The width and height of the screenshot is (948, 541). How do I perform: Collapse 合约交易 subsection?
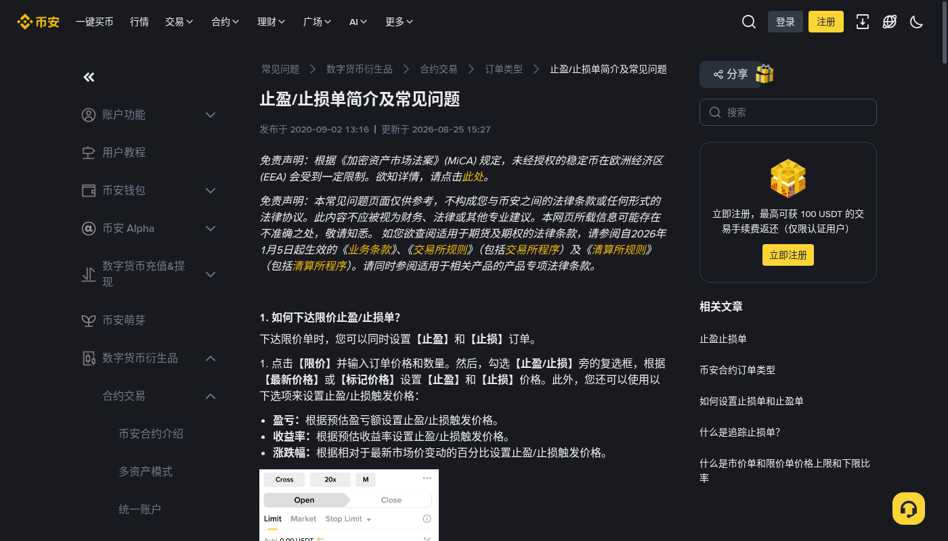pyautogui.click(x=211, y=396)
